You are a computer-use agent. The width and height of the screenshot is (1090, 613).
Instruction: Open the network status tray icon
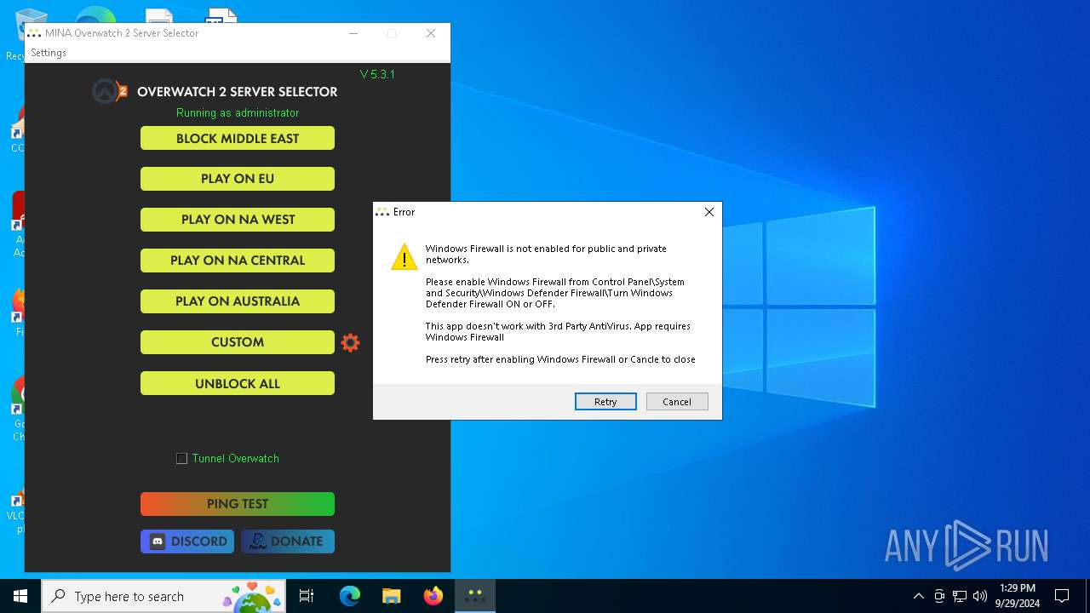960,596
